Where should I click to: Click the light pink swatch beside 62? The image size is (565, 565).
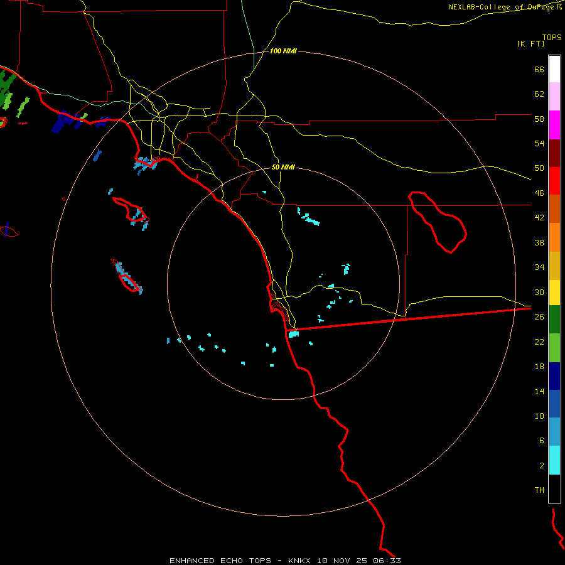[x=554, y=96]
